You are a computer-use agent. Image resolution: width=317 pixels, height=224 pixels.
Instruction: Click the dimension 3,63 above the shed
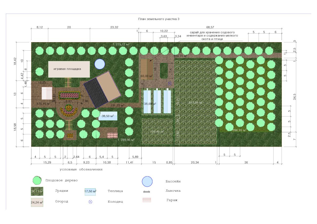click(164, 36)
